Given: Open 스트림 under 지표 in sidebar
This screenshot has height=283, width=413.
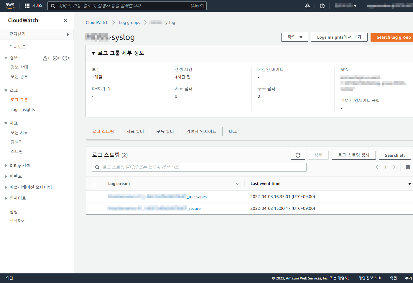Looking at the screenshot, I should pyautogui.click(x=17, y=151).
